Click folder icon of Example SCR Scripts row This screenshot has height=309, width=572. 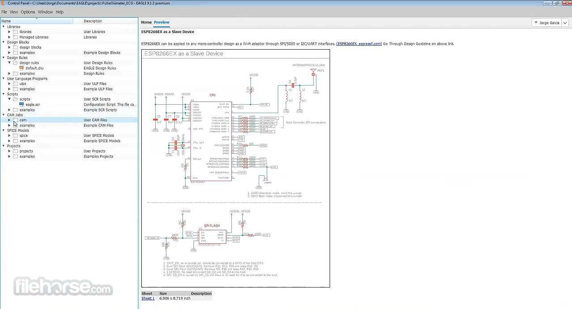(x=16, y=110)
